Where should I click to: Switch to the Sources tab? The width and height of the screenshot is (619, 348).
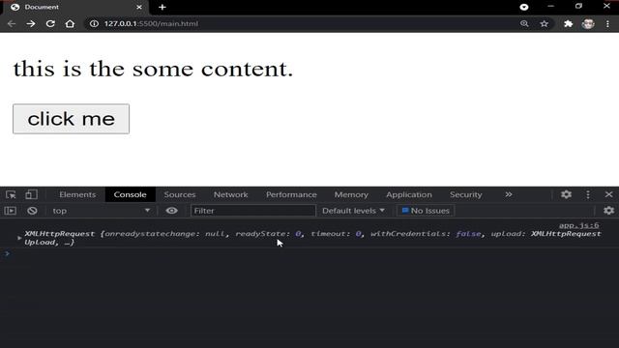180,194
